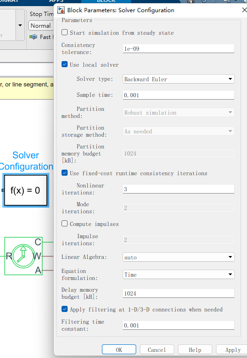Open the Normal simulation mode dropdown
Viewport: 247px width, 358px height.
(41, 25)
